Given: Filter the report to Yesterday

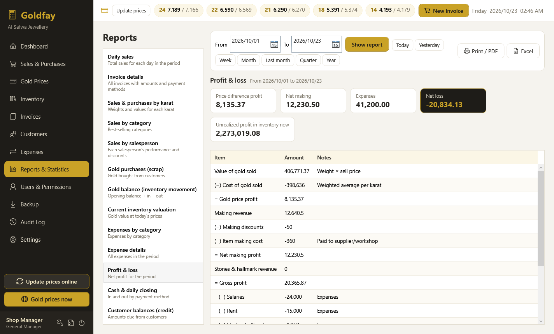Looking at the screenshot, I should pyautogui.click(x=429, y=45).
